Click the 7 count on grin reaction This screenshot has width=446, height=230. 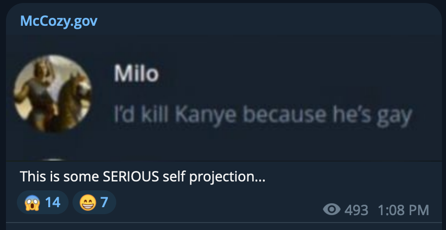point(104,202)
